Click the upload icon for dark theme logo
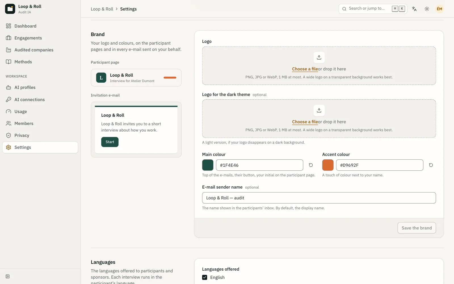Screen dimensions: 454x284 tap(319, 110)
